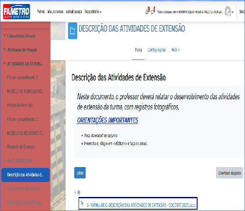Open the Mais dropdown tab

175,50
